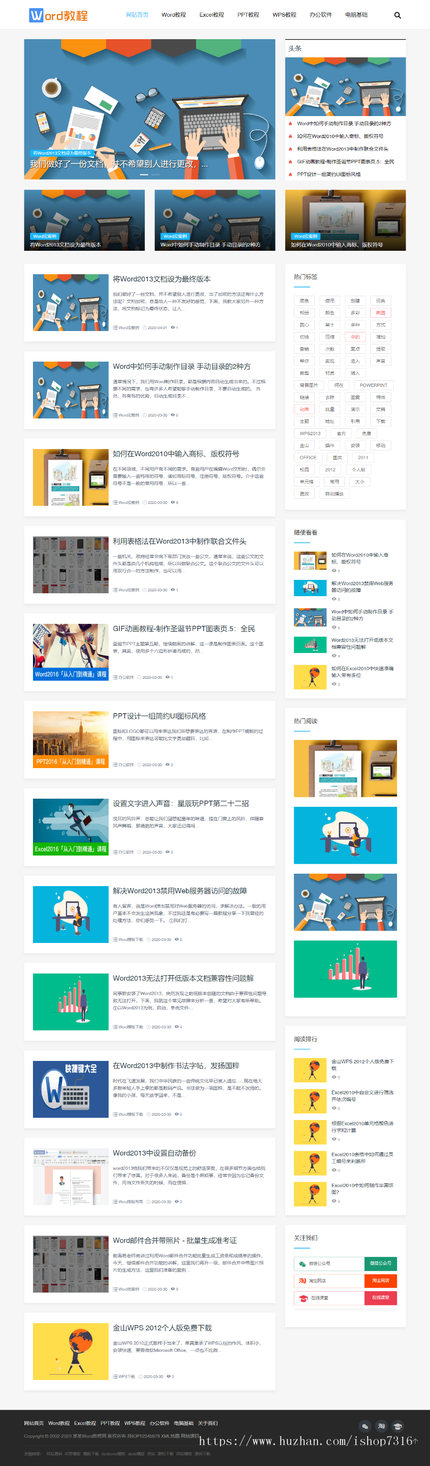Click the footer graduation cap icon

(x=398, y=1425)
